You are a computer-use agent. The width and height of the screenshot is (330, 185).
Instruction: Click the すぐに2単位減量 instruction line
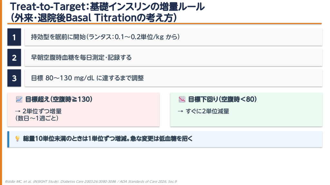click(204, 111)
